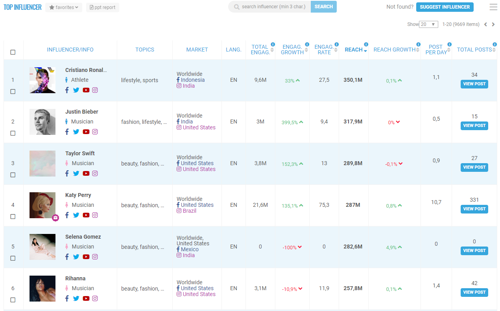
Task: Open Selena Gomez's Facebook icon
Action: click(x=67, y=257)
